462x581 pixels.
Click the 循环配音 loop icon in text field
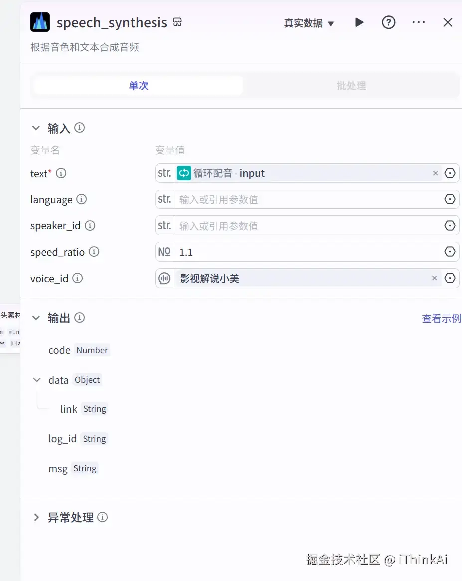coord(184,173)
